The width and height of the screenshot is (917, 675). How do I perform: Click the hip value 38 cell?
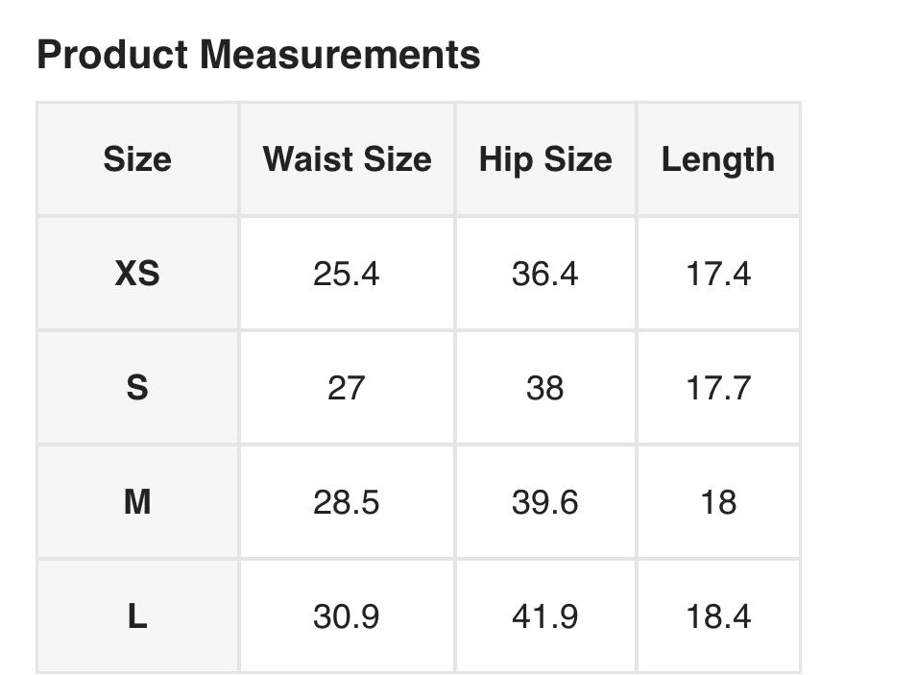545,388
